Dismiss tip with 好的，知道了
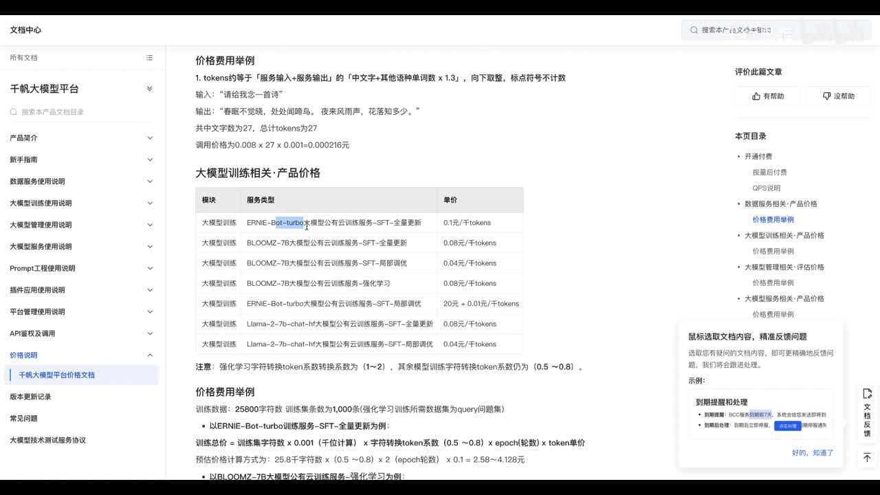This screenshot has height=495, width=880. (812, 453)
